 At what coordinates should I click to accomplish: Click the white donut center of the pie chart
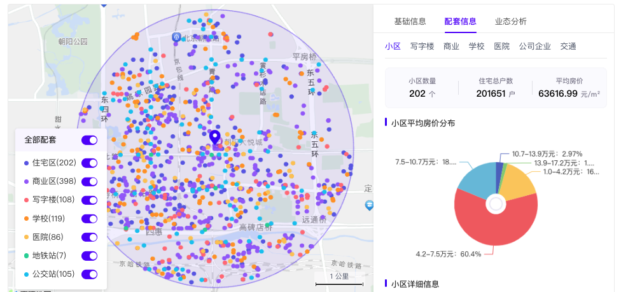click(x=496, y=204)
